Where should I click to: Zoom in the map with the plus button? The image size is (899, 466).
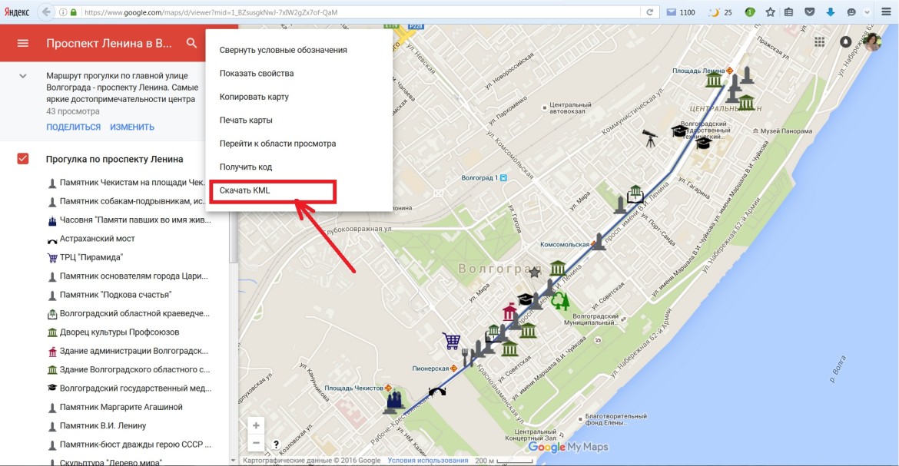[x=257, y=425]
